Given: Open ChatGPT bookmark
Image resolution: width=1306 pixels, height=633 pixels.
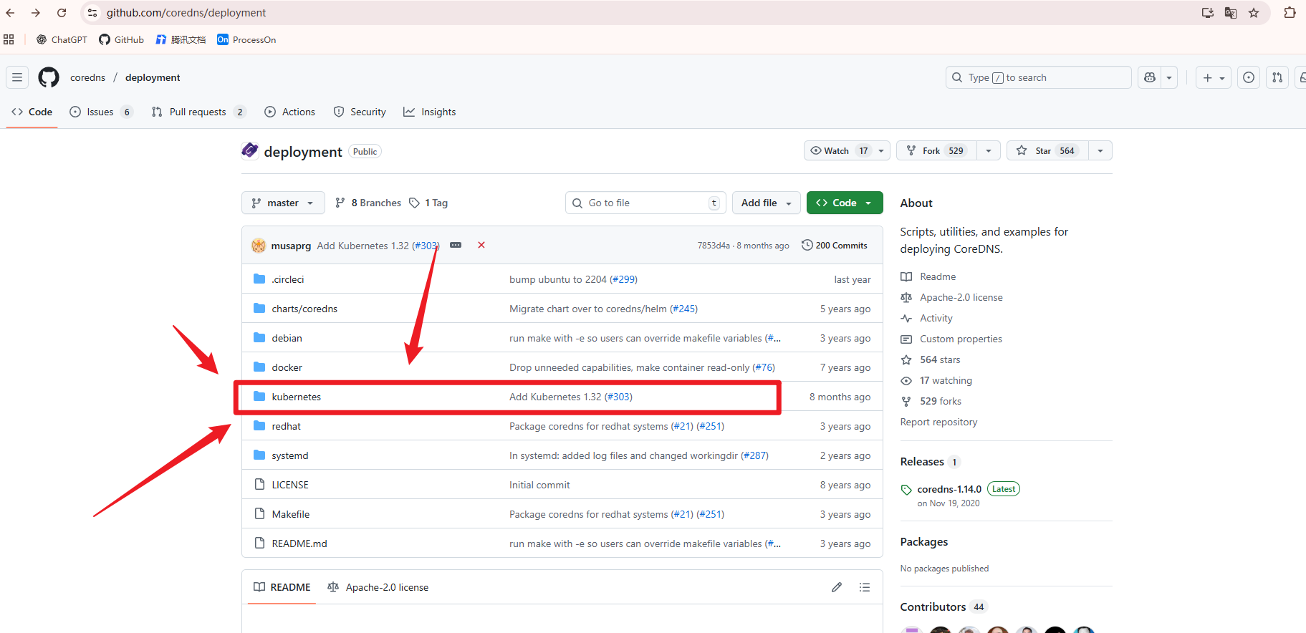Looking at the screenshot, I should (62, 39).
